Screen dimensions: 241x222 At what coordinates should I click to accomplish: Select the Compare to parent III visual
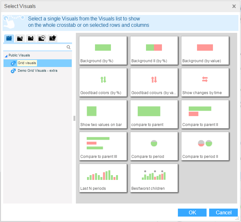click(103, 146)
